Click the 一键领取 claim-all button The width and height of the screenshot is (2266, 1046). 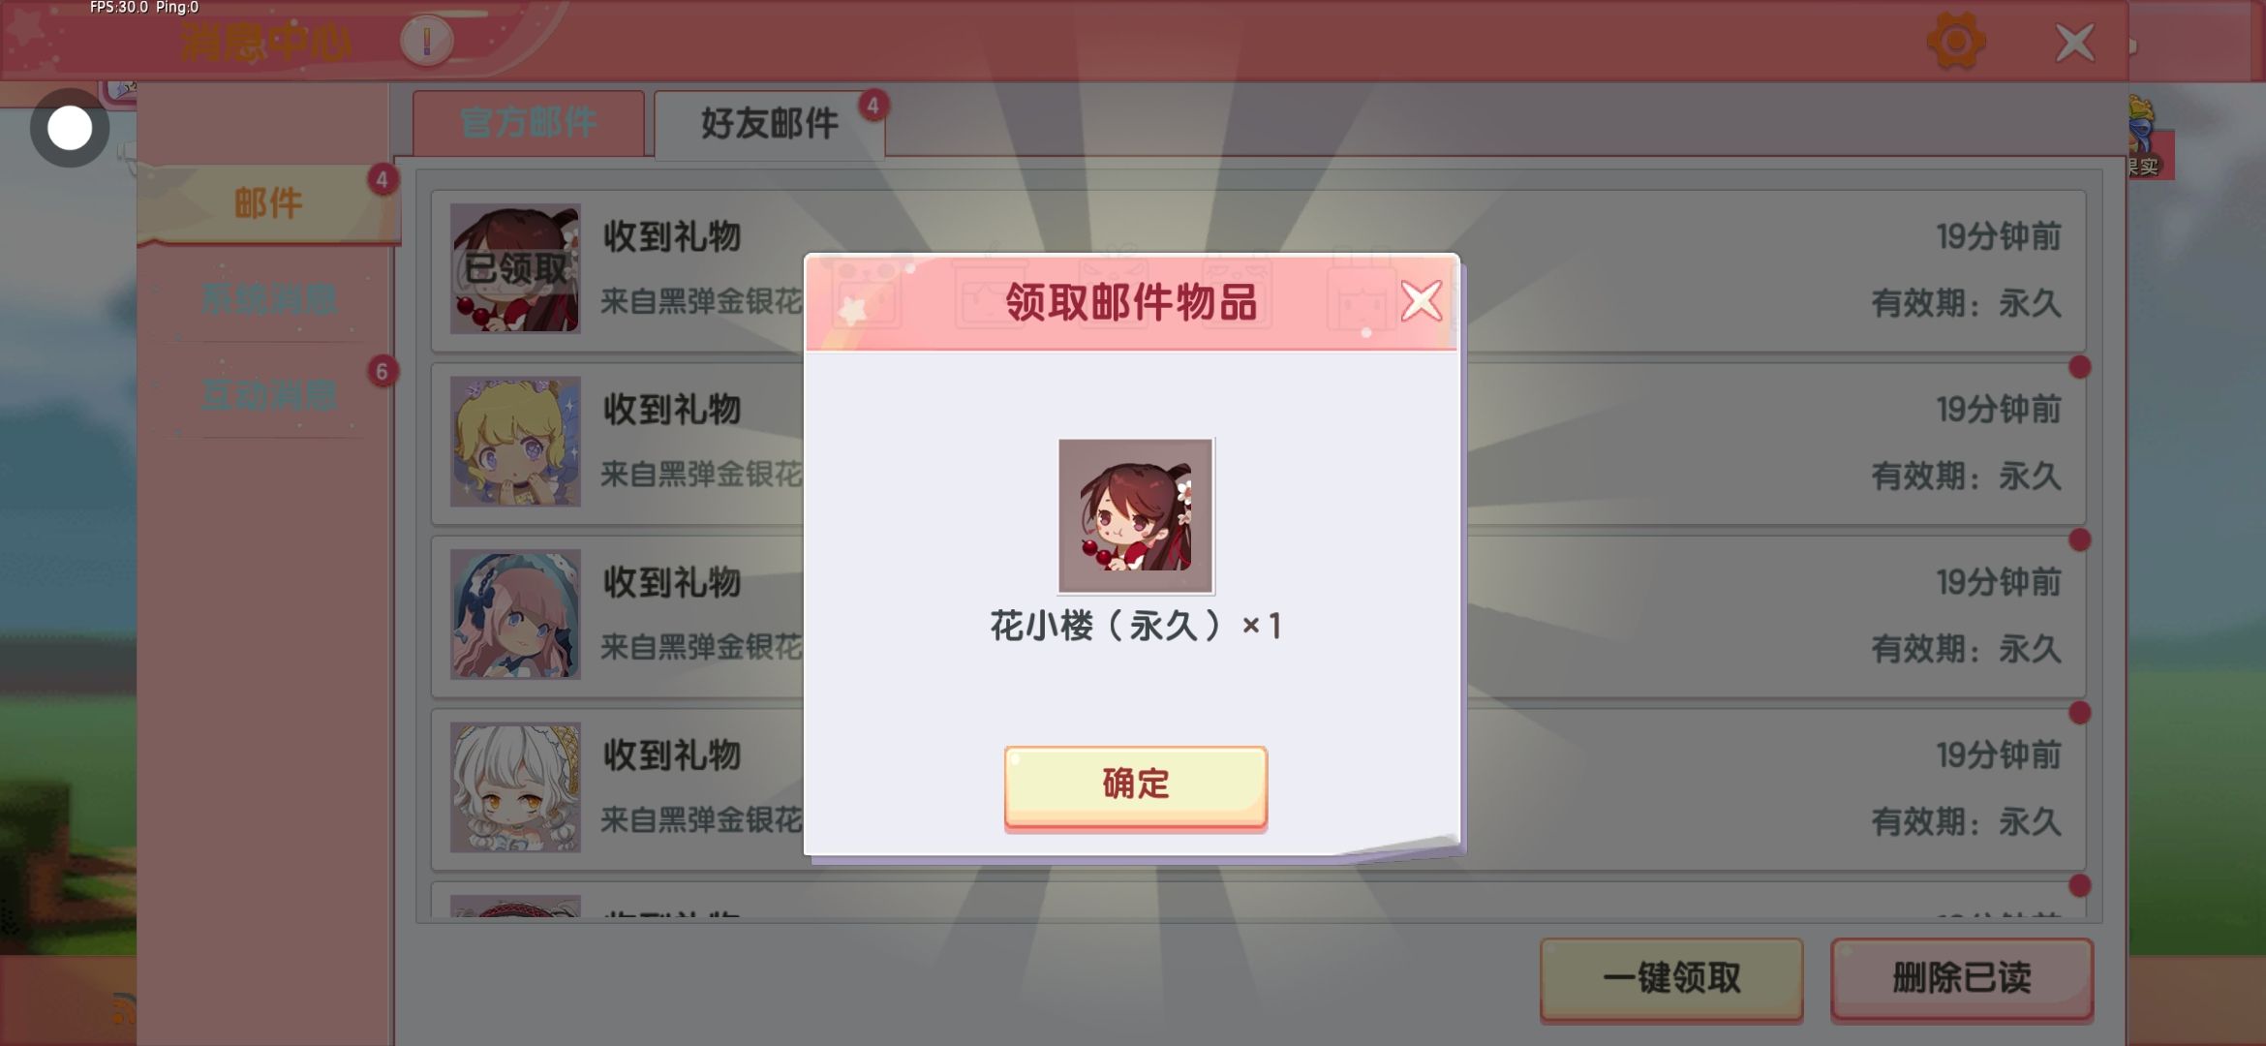click(1671, 978)
